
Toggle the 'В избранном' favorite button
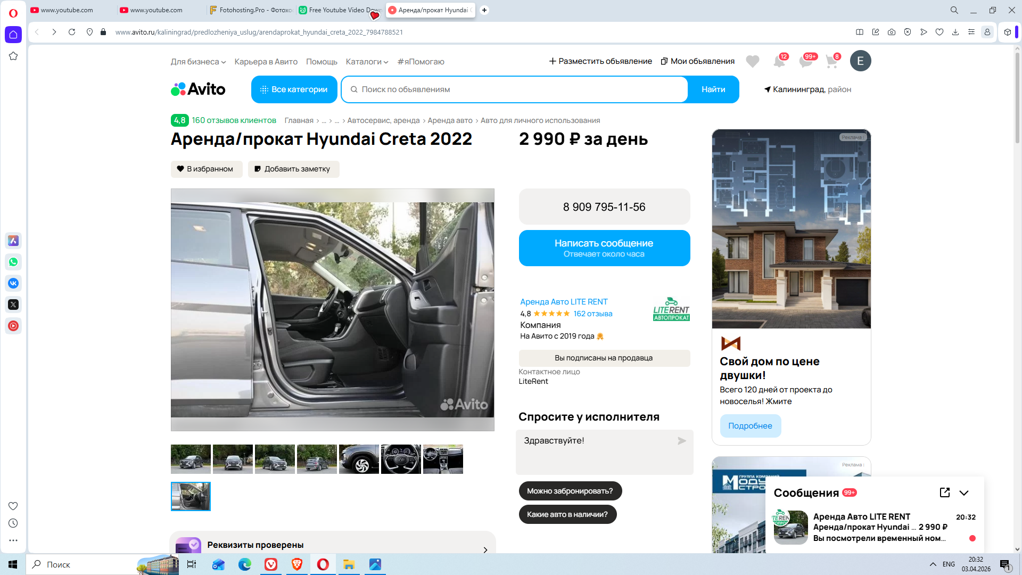point(207,169)
